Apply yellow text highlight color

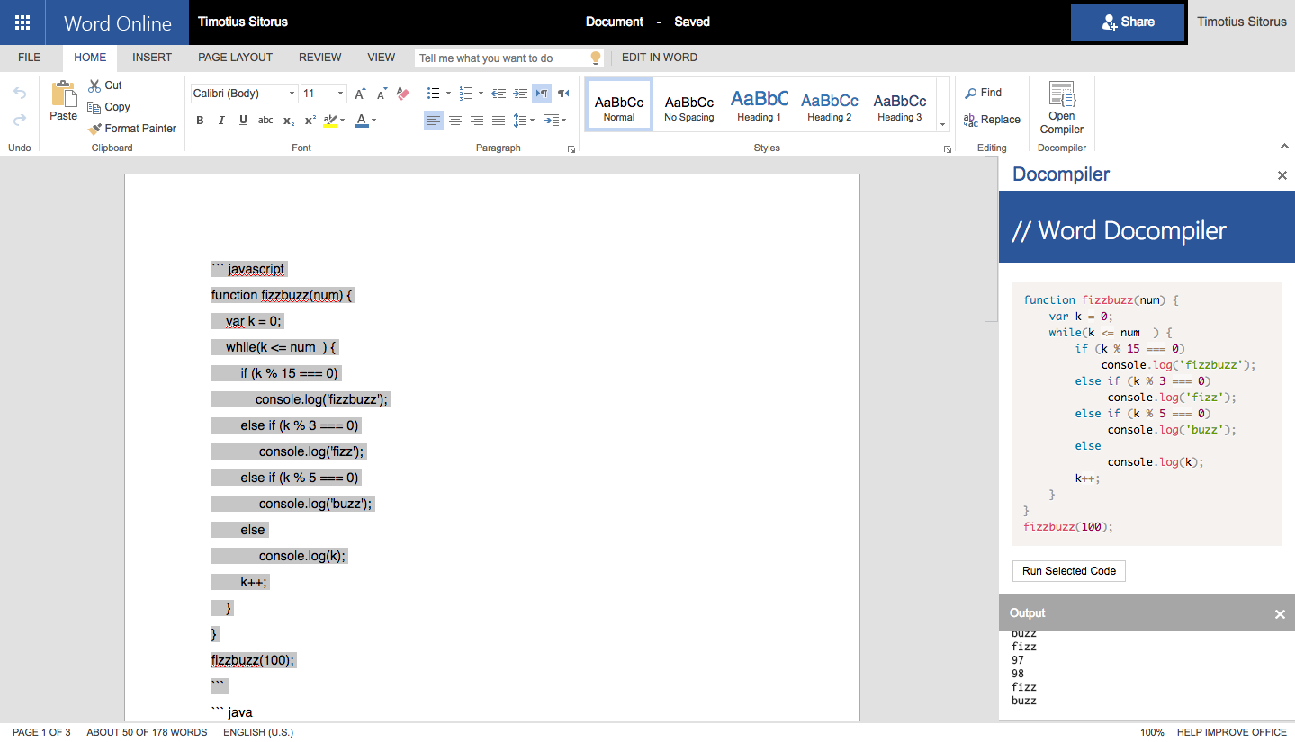click(329, 121)
